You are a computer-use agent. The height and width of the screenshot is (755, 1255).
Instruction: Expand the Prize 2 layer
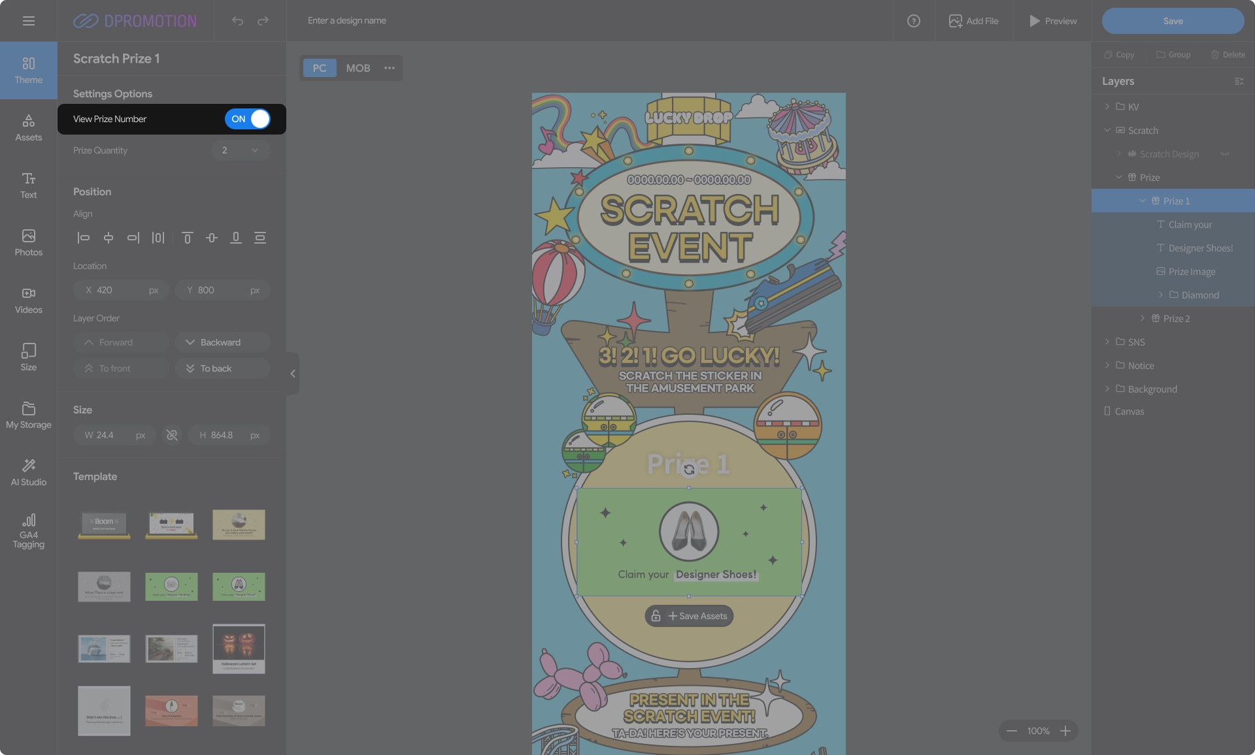(1143, 318)
